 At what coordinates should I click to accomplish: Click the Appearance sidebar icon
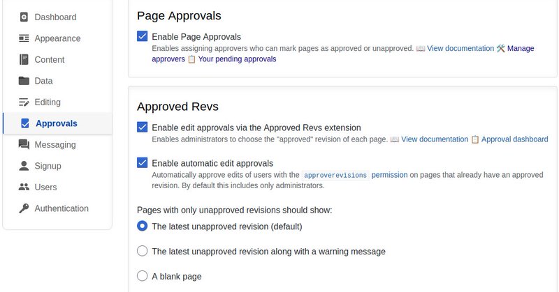pos(24,38)
